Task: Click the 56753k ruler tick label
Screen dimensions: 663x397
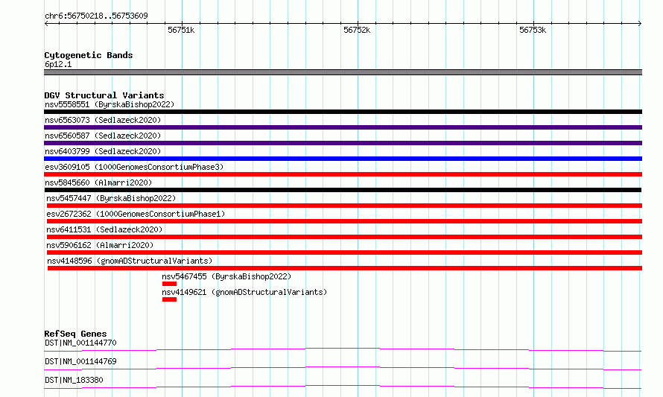Action: pos(533,30)
